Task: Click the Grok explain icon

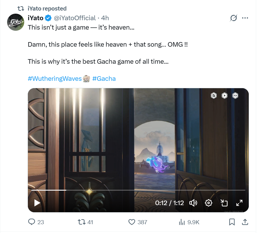Action: click(x=233, y=18)
